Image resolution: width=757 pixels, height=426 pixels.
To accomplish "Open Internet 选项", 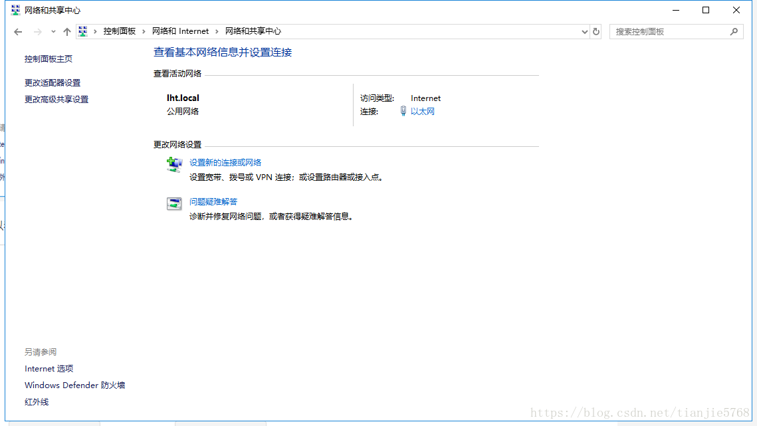I will point(49,369).
